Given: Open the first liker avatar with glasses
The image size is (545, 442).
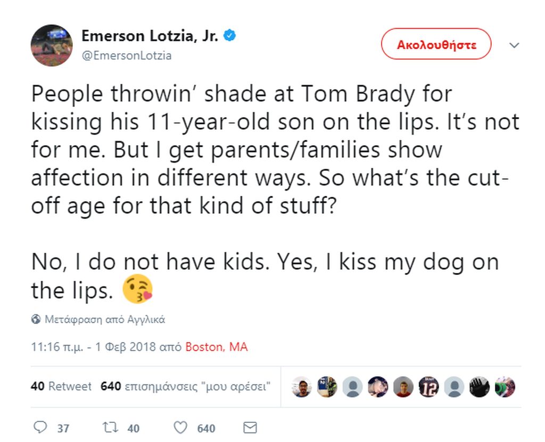Looking at the screenshot, I should coord(301,387).
